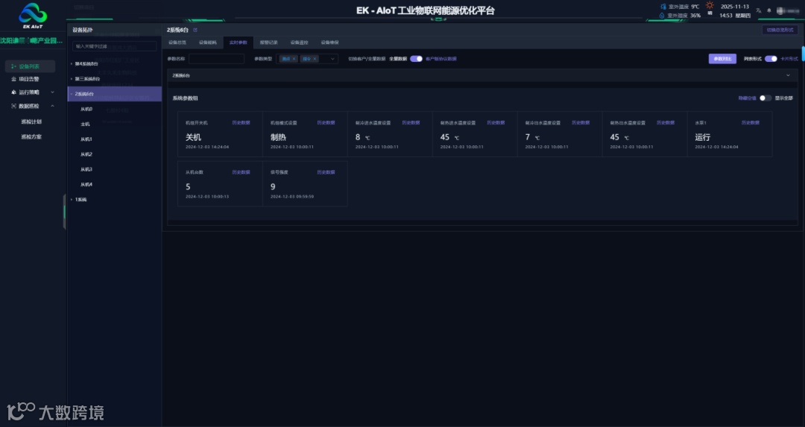The width and height of the screenshot is (805, 427).
Task: Open 历史数据 link for 机组模式设置
Action: 326,123
